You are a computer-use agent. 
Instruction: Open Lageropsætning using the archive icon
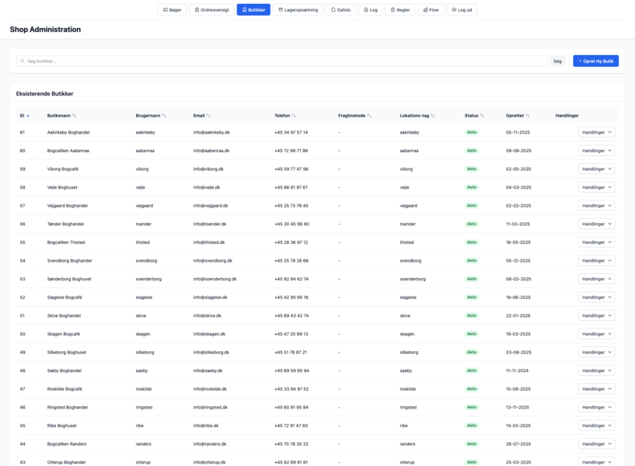(x=281, y=10)
